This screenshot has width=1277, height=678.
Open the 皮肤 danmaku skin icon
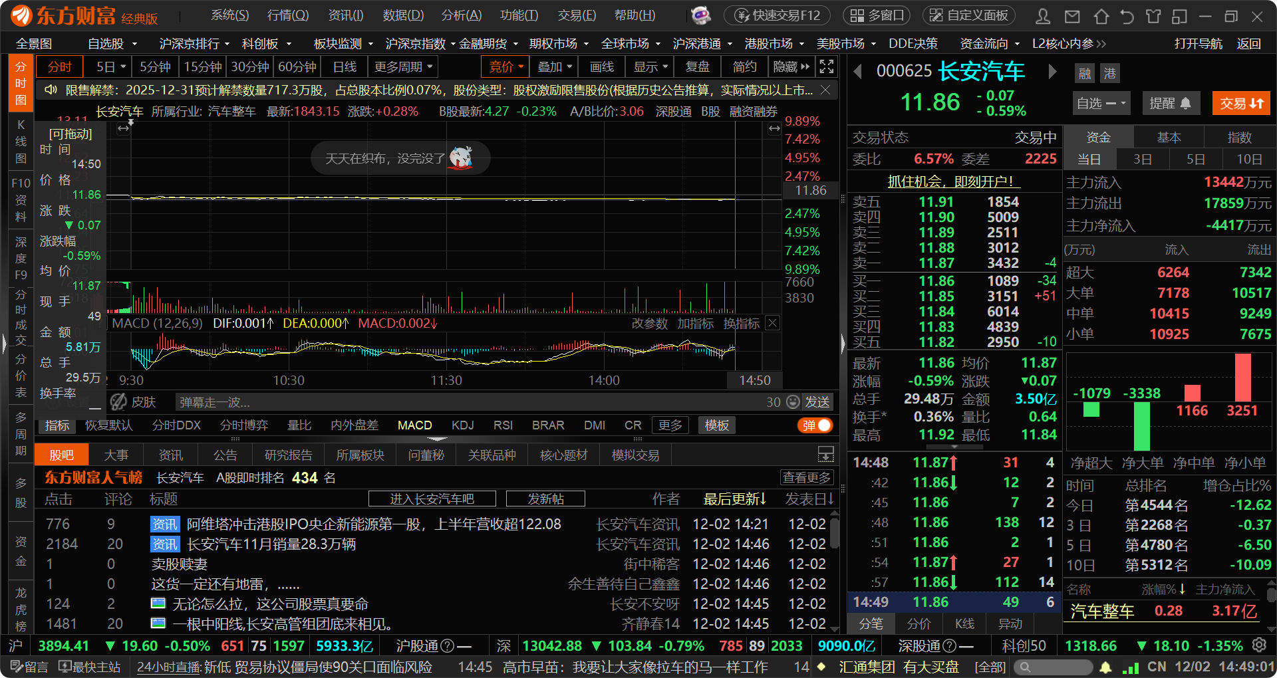click(x=133, y=401)
